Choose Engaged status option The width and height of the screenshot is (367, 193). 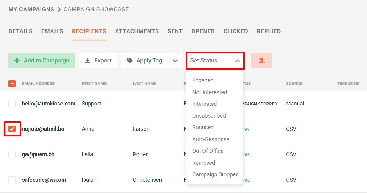203,80
